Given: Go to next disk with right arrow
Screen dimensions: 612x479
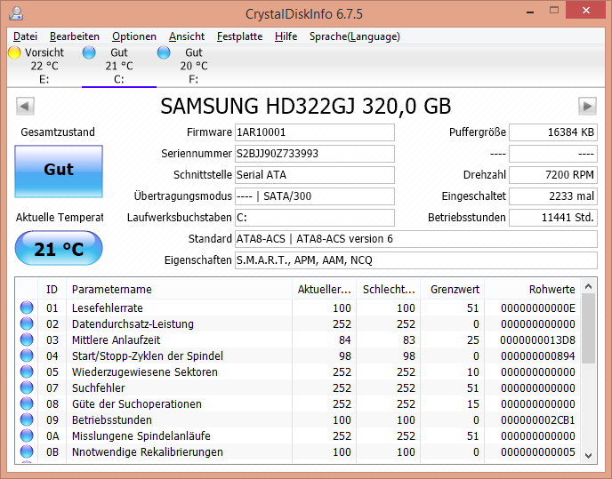Looking at the screenshot, I should click(x=587, y=106).
